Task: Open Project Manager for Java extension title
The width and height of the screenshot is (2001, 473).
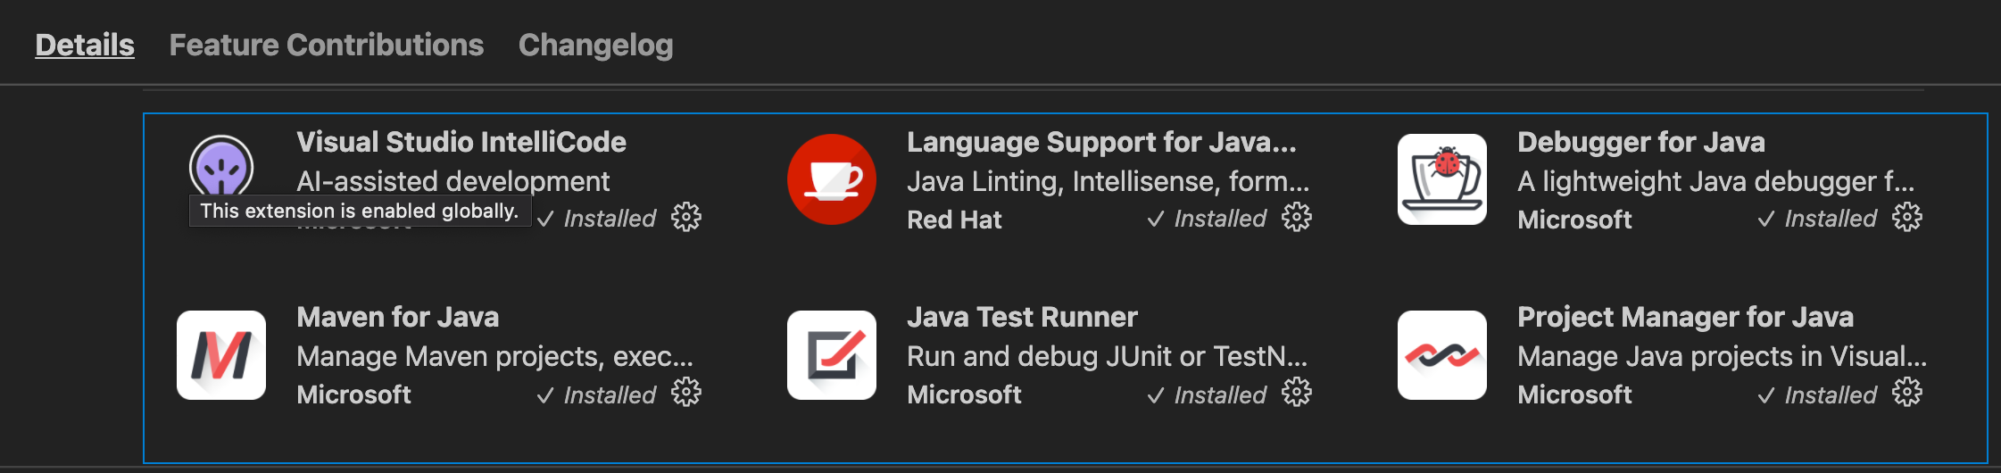Action: pyautogui.click(x=1686, y=317)
